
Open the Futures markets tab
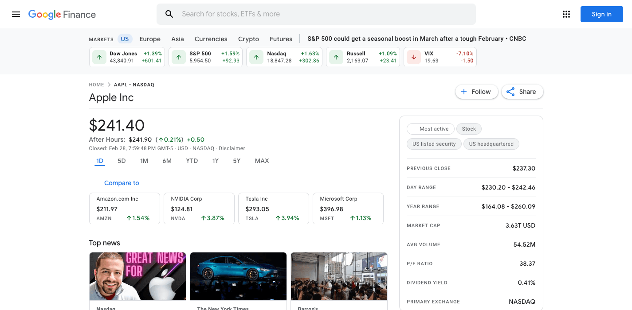pyautogui.click(x=281, y=39)
